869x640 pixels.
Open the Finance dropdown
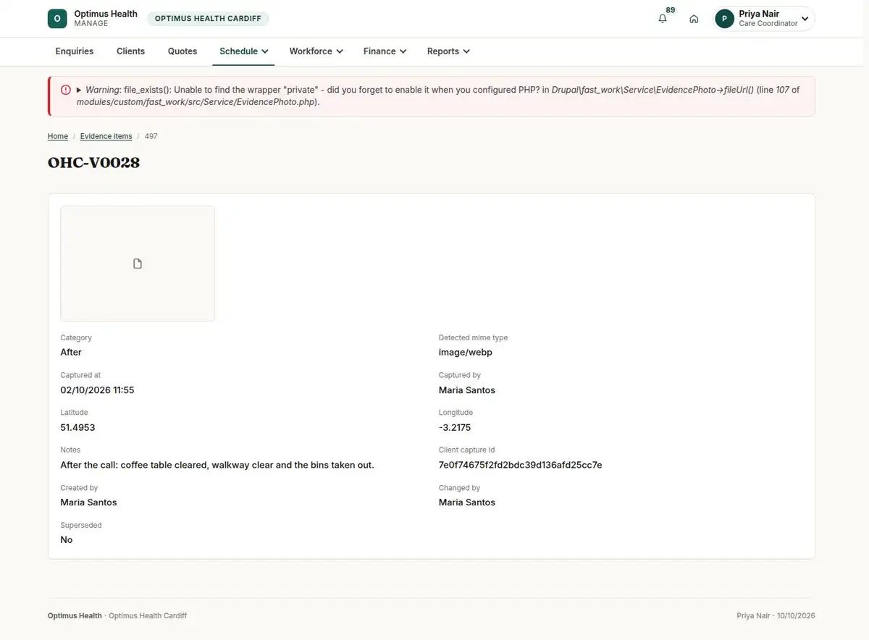(385, 51)
